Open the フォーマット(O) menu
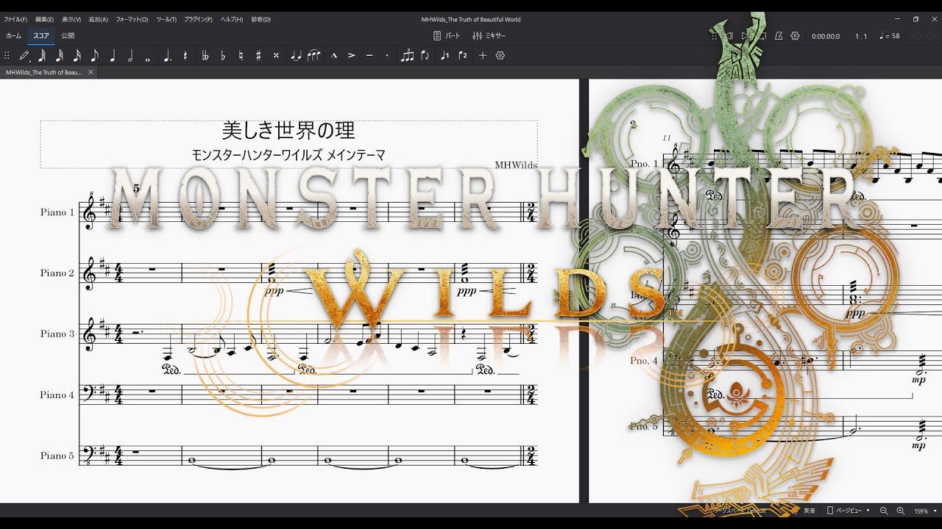942x529 pixels. click(132, 19)
